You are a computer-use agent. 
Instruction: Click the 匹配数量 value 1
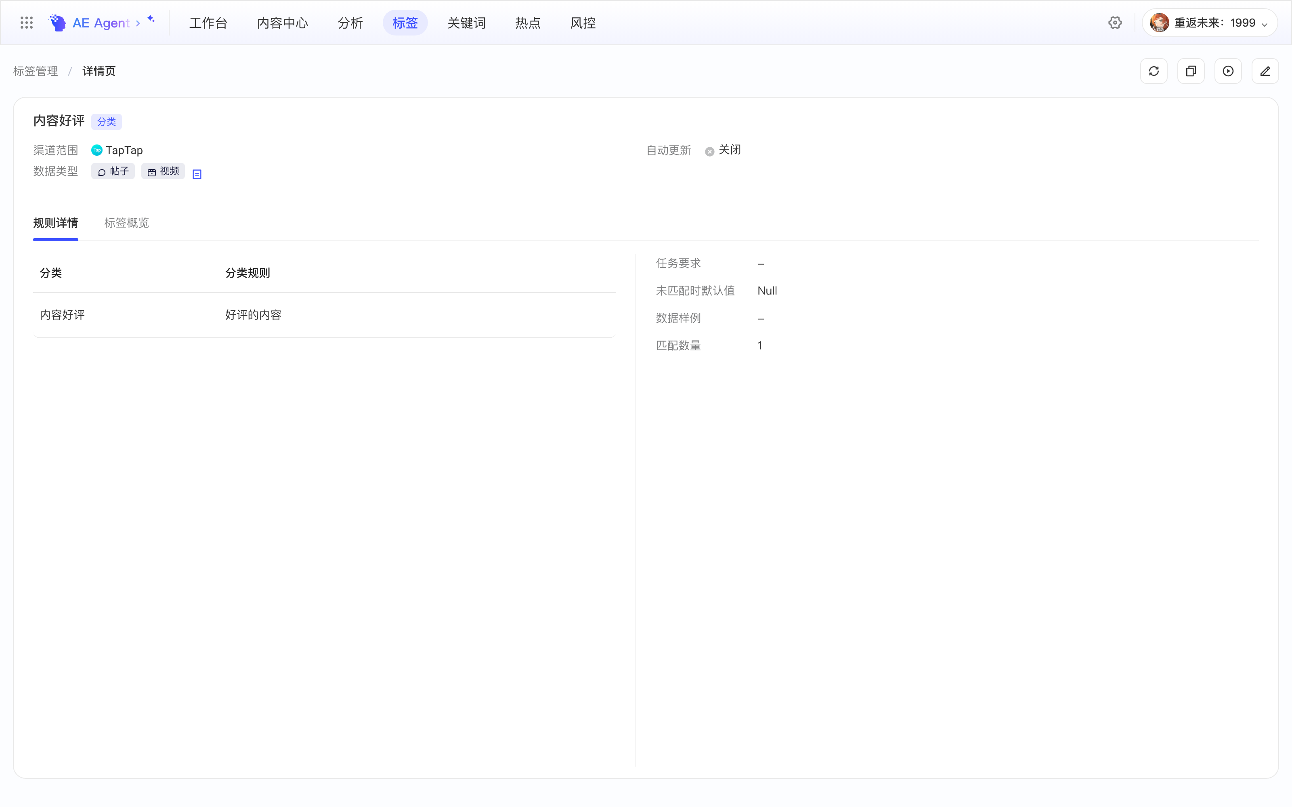point(760,346)
